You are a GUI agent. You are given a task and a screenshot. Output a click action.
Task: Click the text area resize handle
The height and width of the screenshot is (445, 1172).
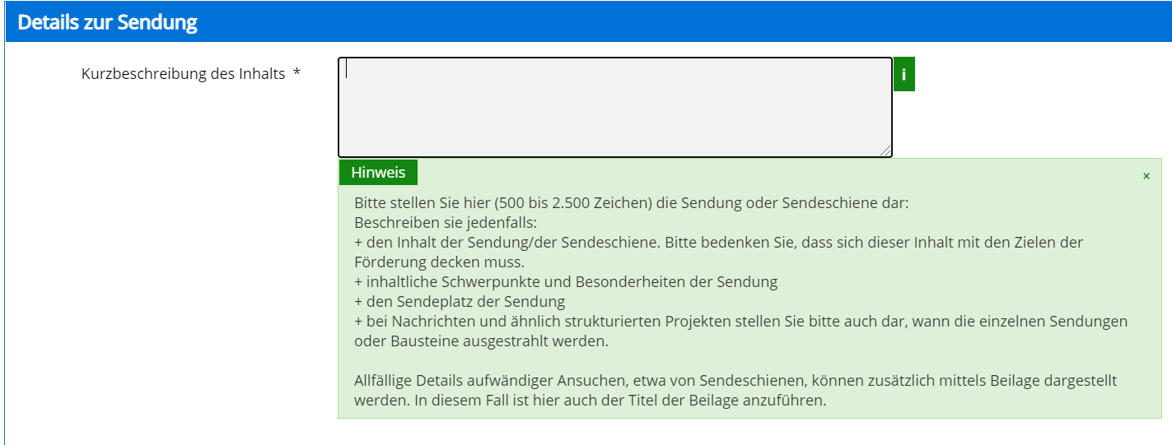pyautogui.click(x=885, y=151)
